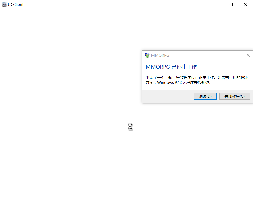
Task: Click the blue "MMORPG 已停止工作" heading
Action: 171,67
